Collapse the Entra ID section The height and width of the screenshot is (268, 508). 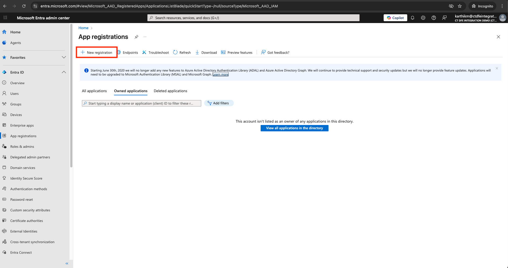click(x=64, y=72)
